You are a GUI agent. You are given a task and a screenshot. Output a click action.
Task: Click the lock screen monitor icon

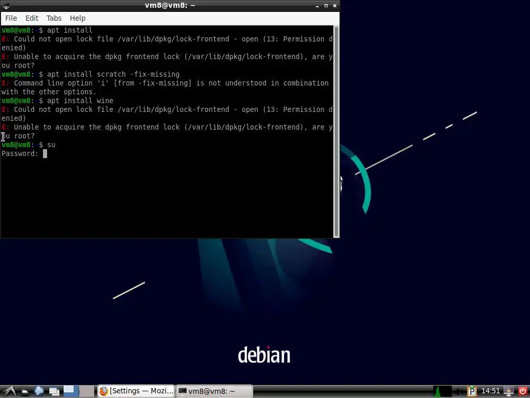(x=508, y=392)
